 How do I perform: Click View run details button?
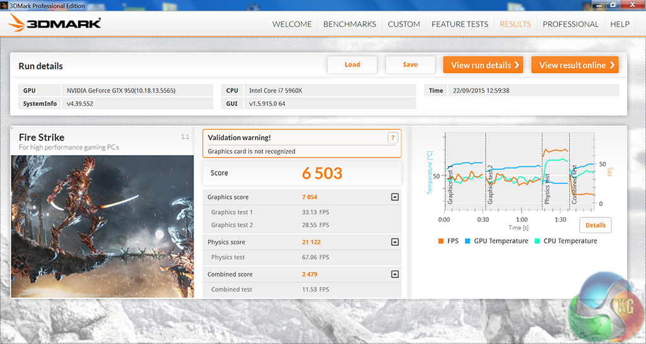tap(483, 65)
